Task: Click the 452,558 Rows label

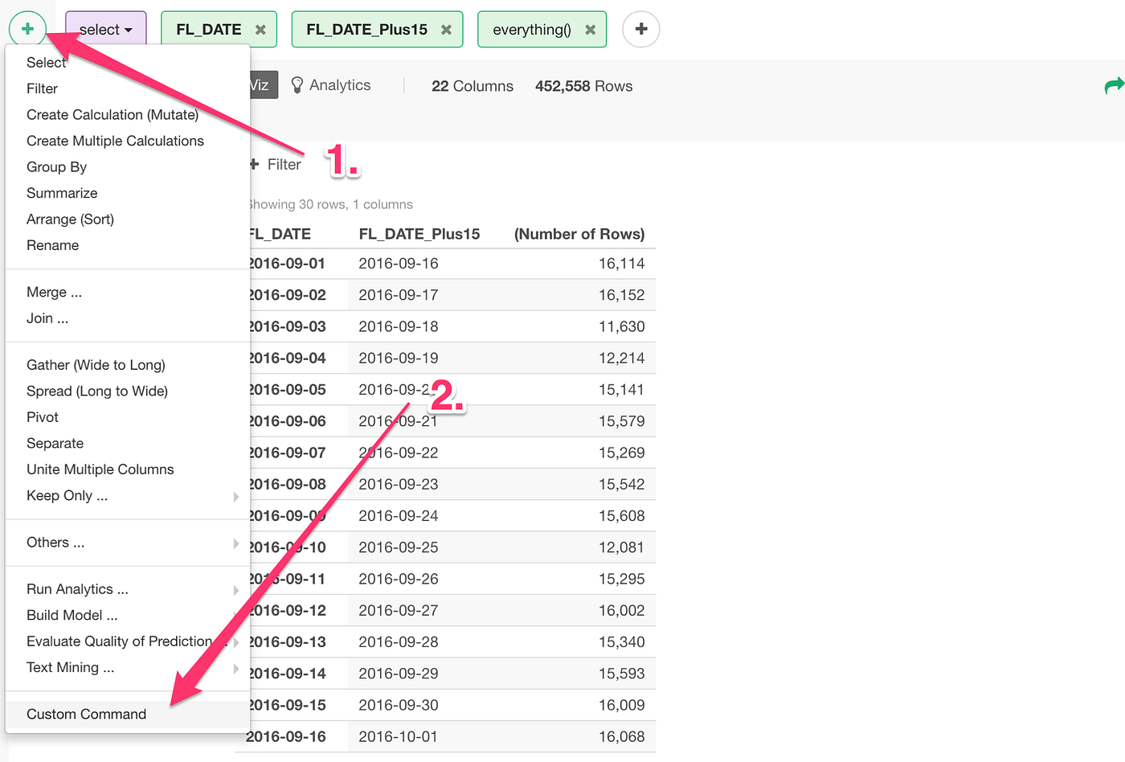Action: click(x=584, y=86)
